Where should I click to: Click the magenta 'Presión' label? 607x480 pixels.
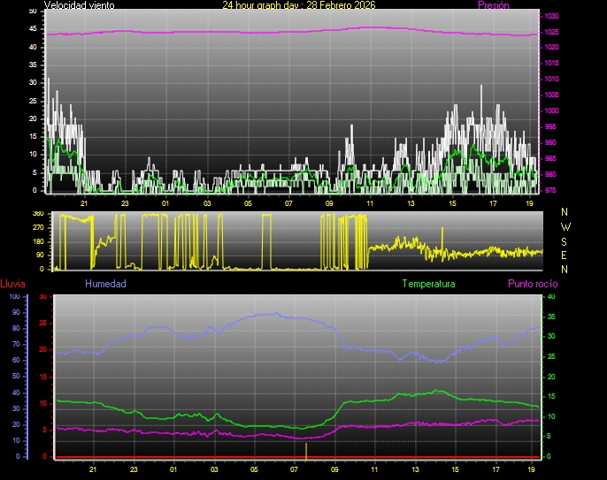493,5
